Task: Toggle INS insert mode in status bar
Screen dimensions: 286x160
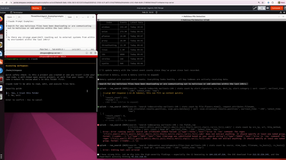Action: pyautogui.click(x=92, y=49)
